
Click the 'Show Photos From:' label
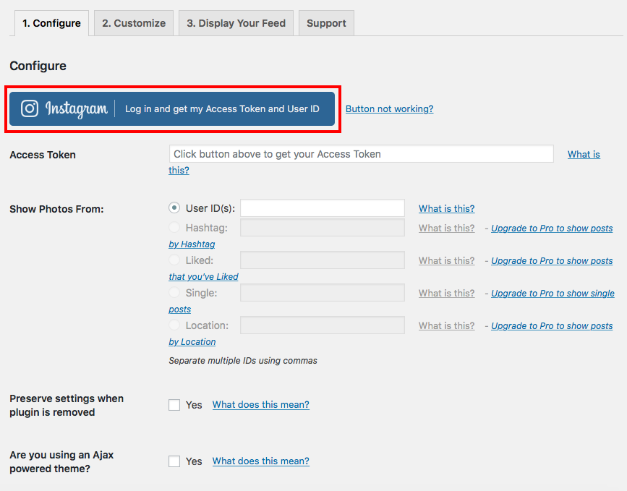56,209
